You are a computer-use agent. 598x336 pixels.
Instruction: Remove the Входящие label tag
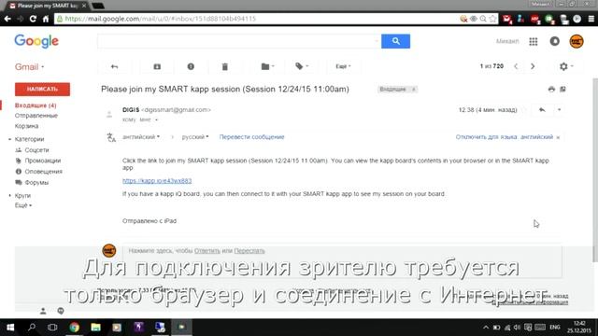click(x=413, y=90)
